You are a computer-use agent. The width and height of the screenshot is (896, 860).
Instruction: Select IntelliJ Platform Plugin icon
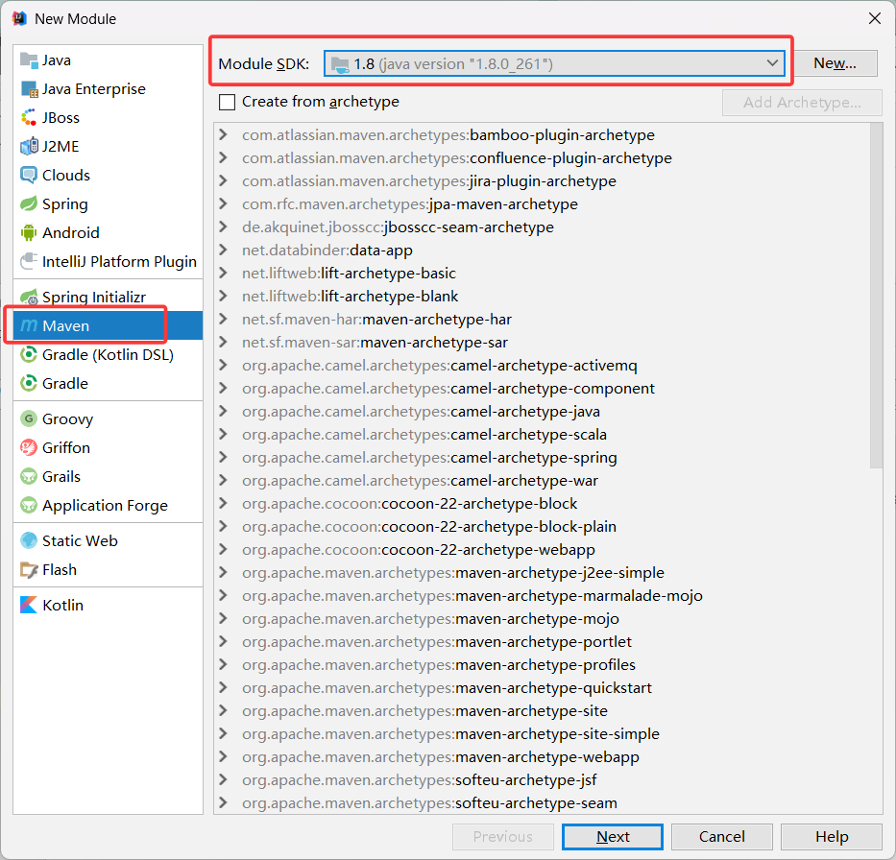29,261
